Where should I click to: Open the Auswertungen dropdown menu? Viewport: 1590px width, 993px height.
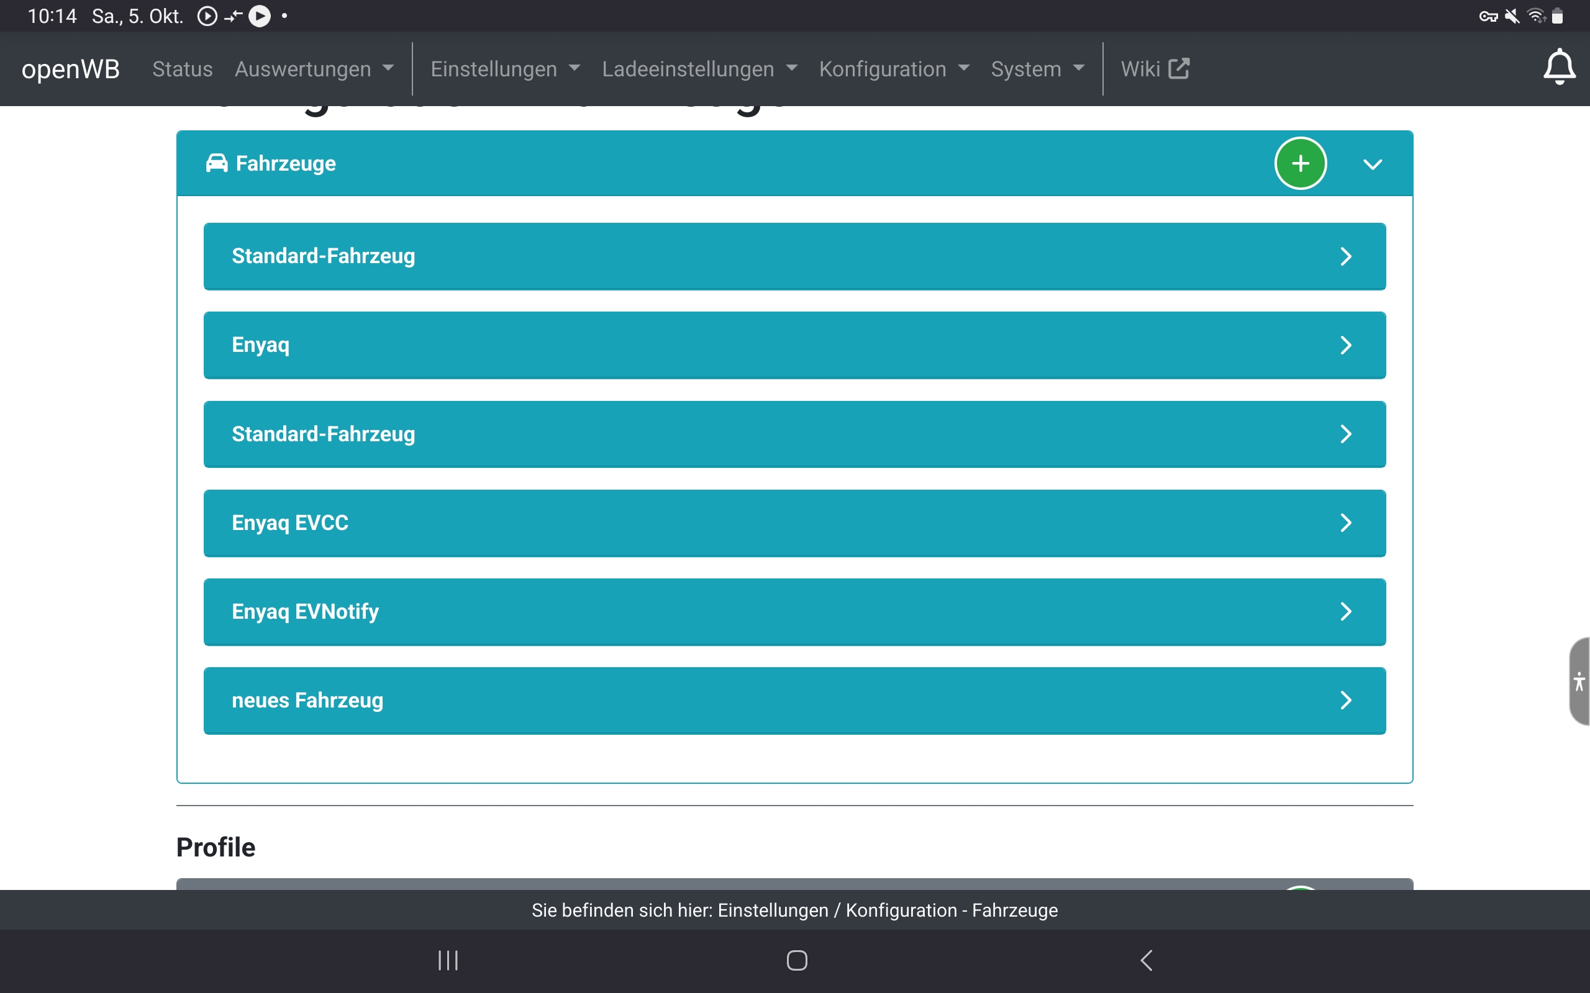pos(314,69)
